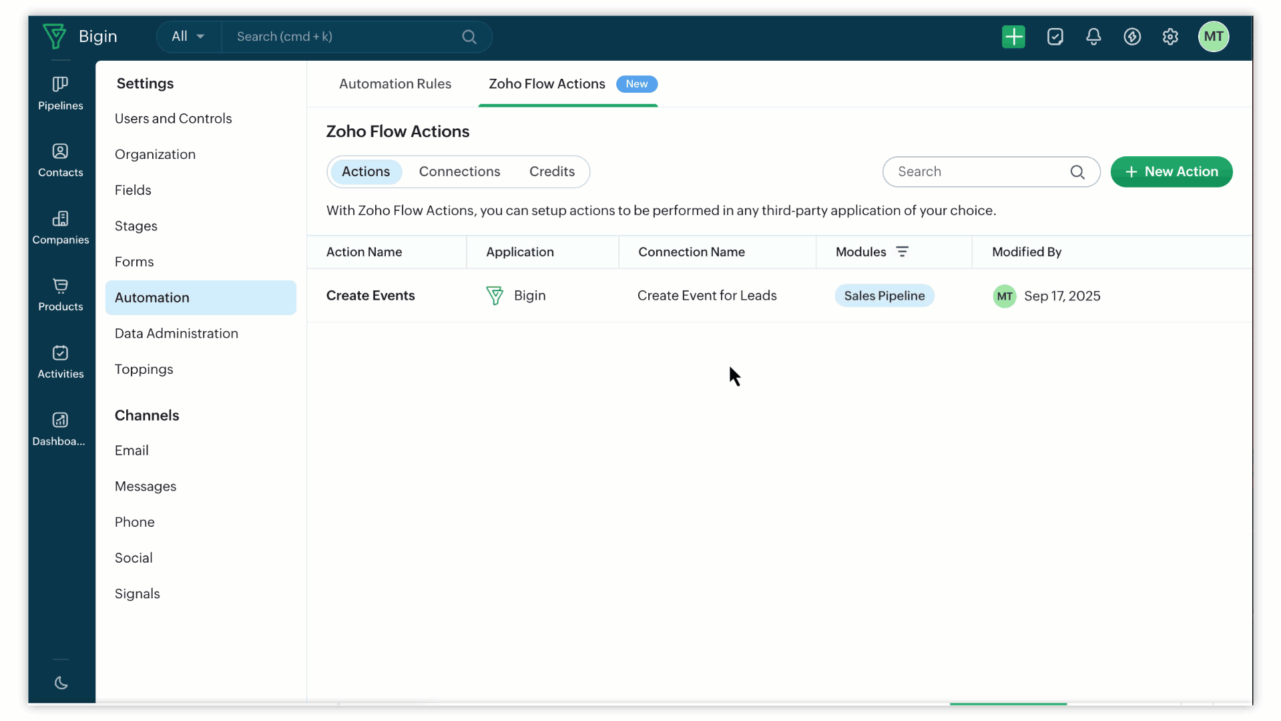Toggle dark mode moon icon
This screenshot has height=721, width=1281.
[61, 683]
